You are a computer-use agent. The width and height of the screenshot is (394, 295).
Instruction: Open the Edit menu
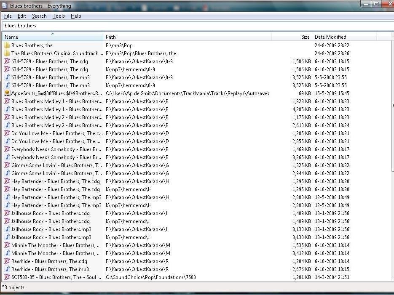point(22,16)
